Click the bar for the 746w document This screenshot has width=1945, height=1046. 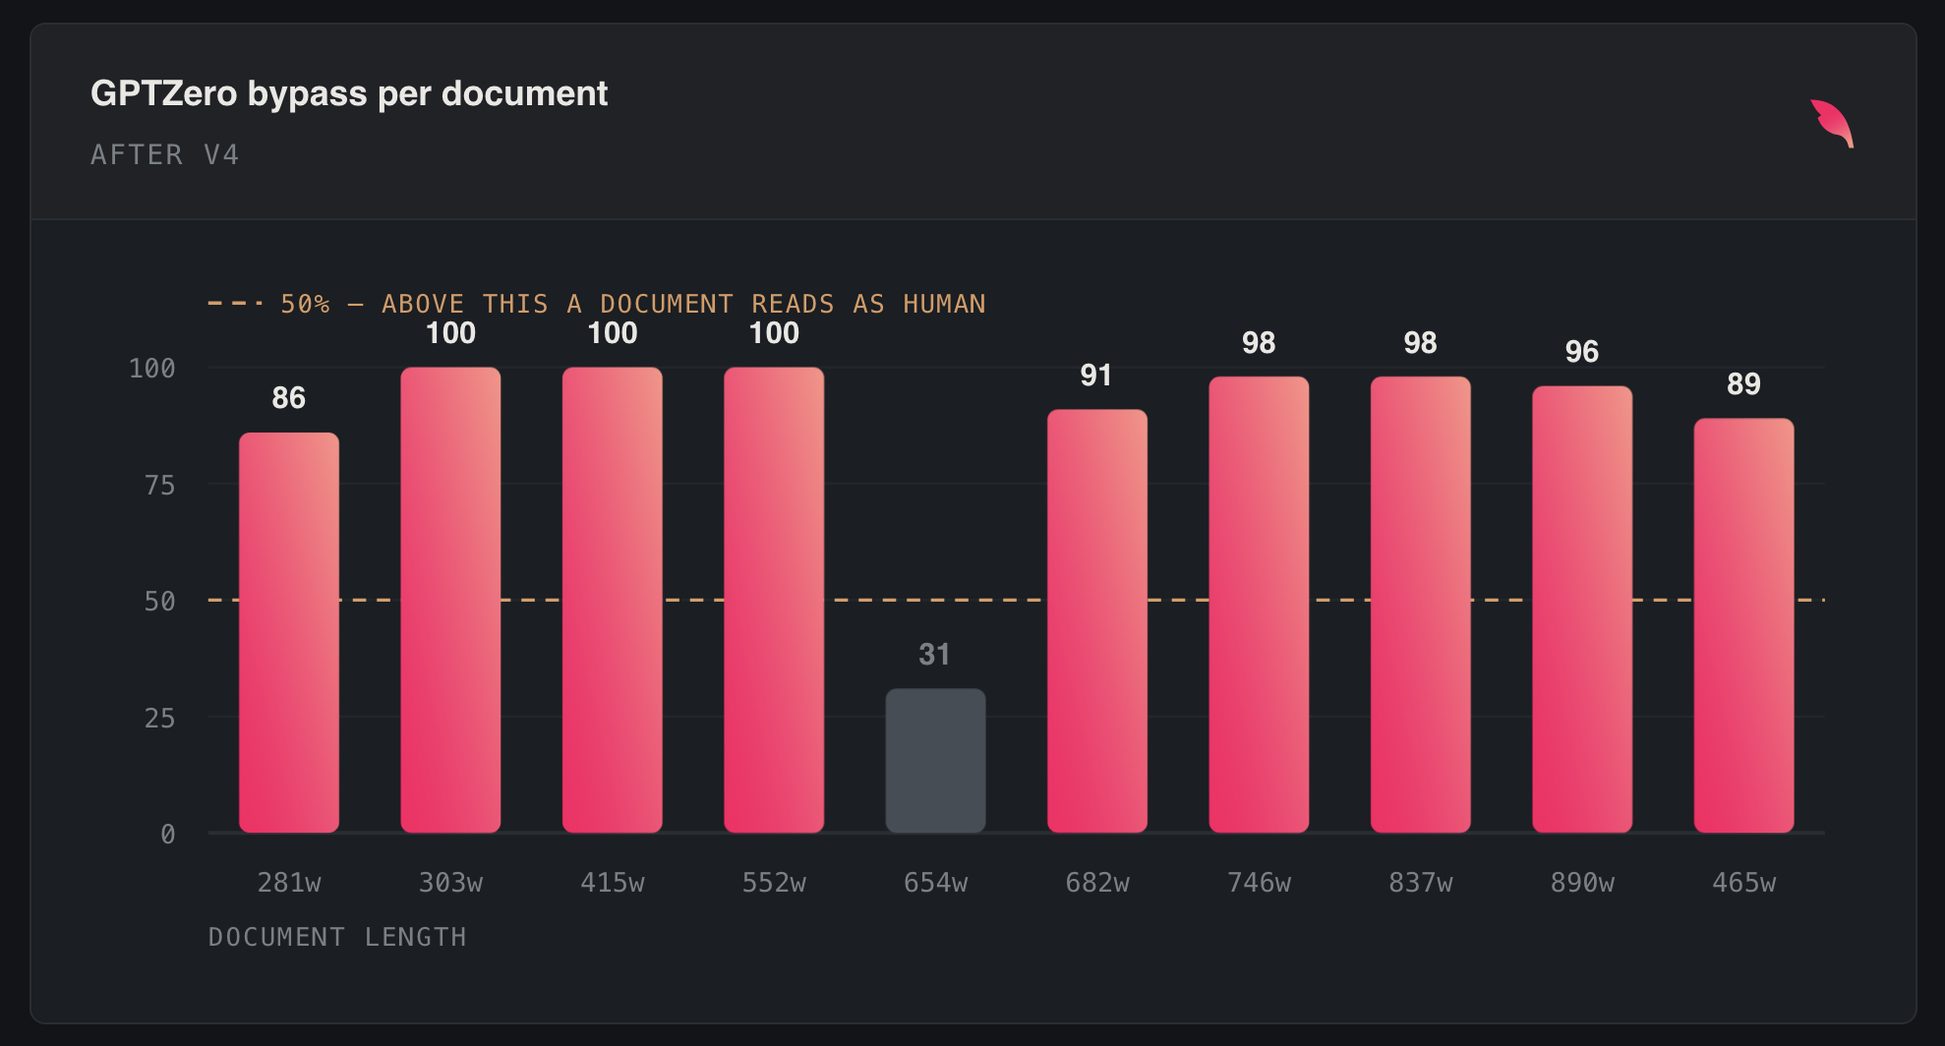tap(1259, 605)
